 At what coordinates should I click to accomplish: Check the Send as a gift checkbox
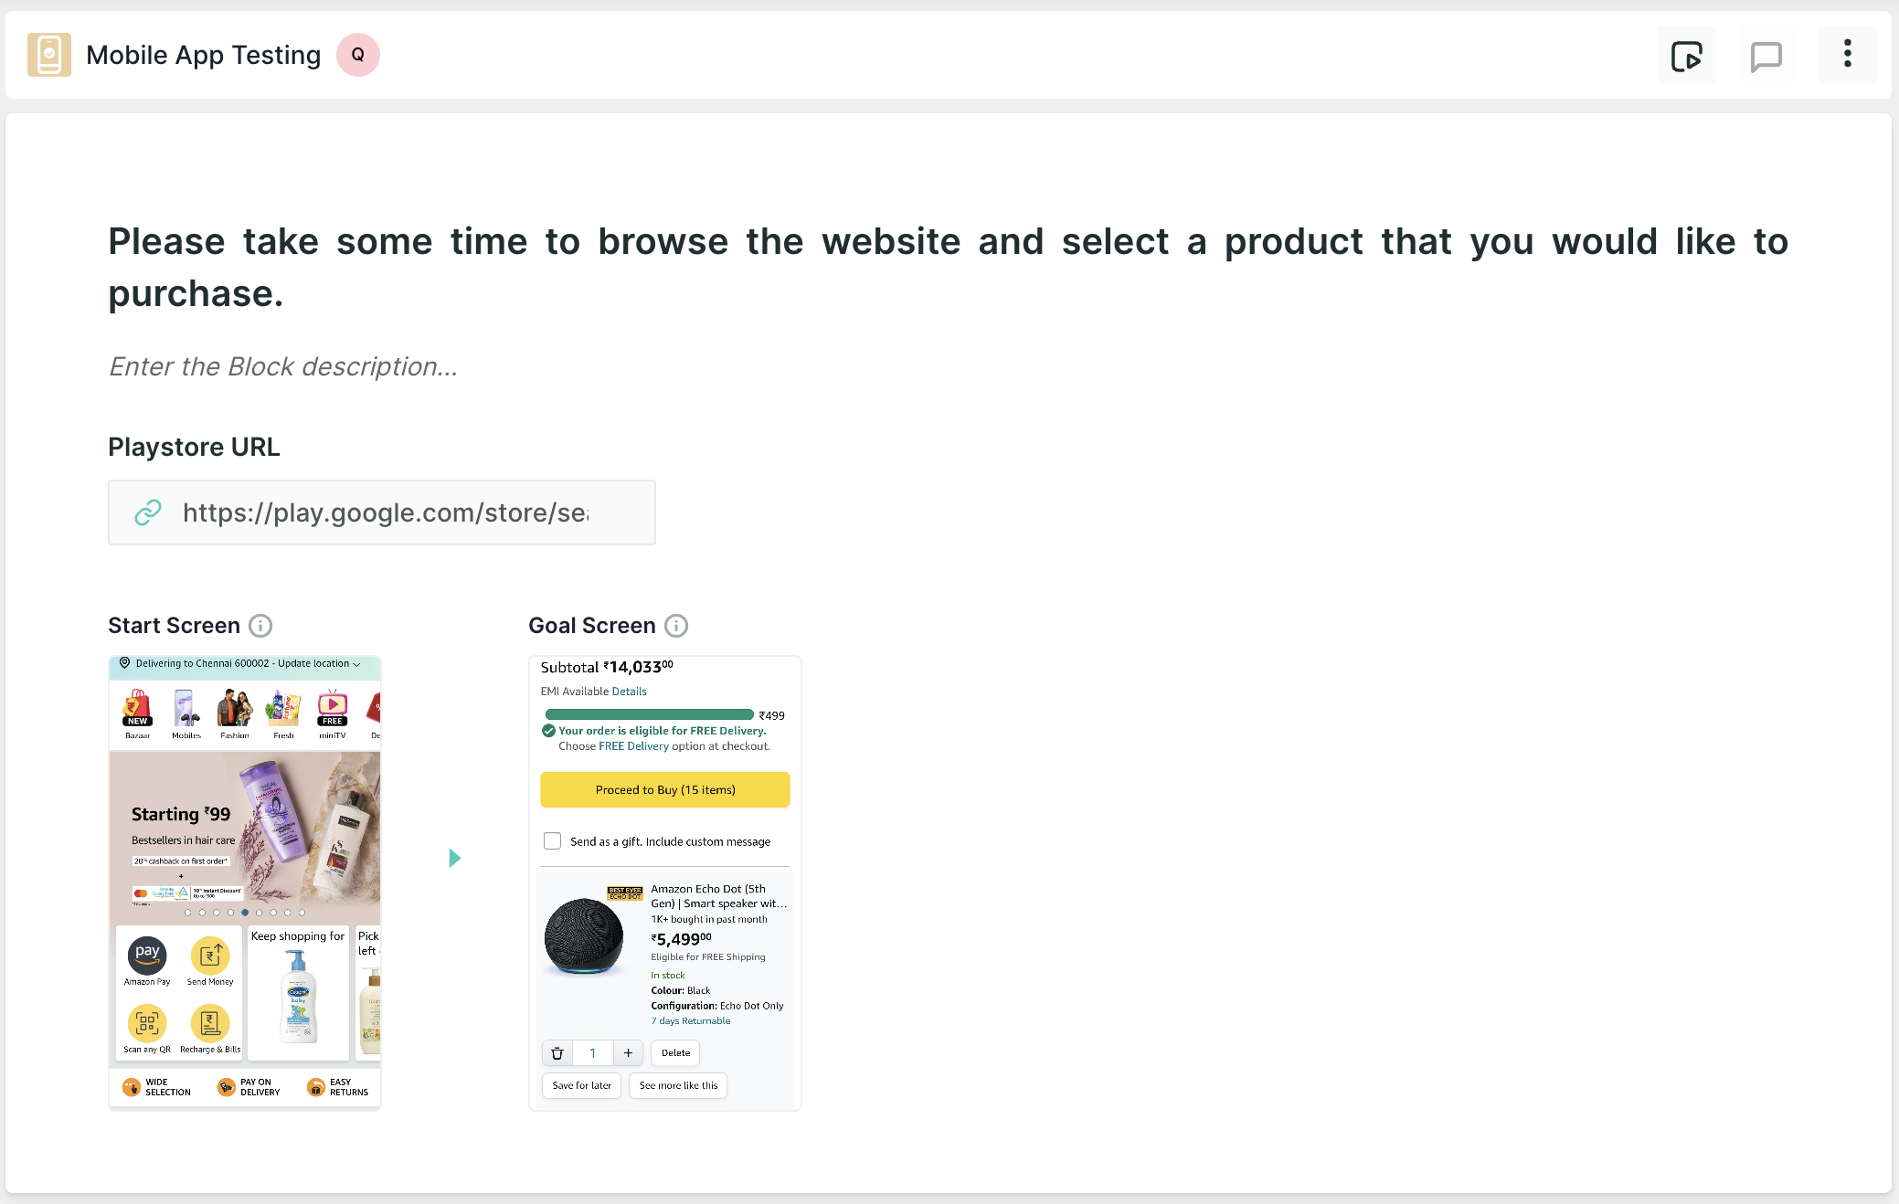point(552,840)
